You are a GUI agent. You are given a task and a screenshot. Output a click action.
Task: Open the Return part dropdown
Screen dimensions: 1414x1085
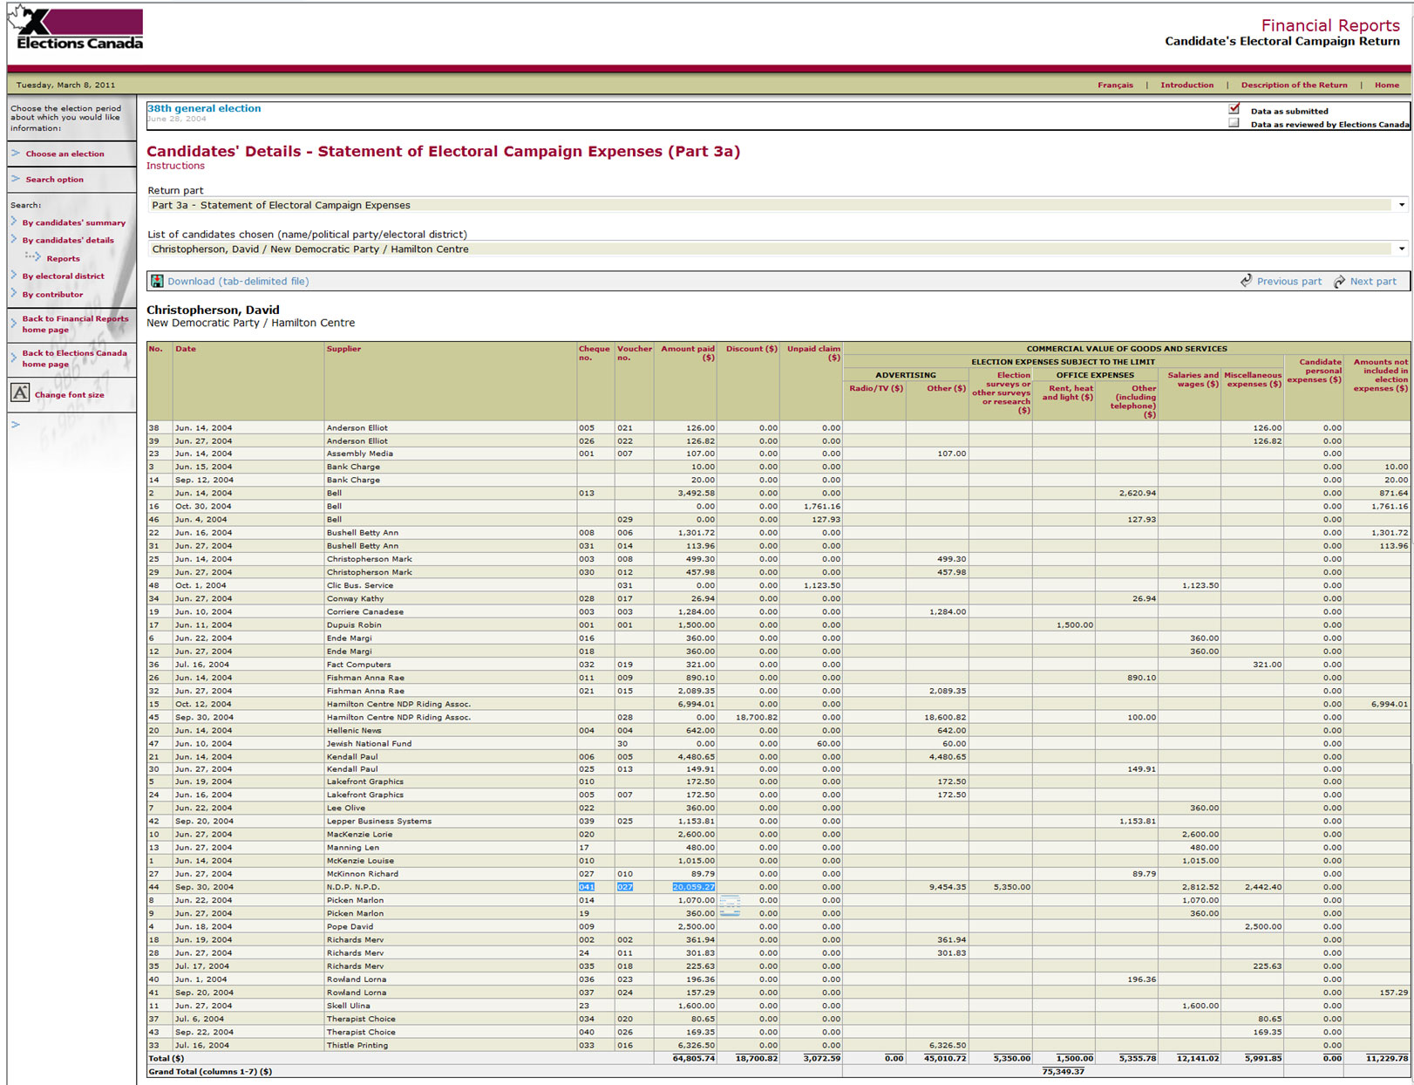(x=1401, y=206)
